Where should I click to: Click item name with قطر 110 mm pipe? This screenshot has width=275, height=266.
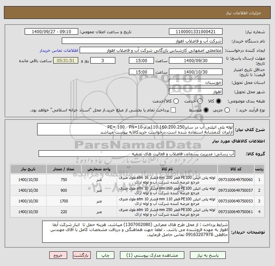(167, 201)
